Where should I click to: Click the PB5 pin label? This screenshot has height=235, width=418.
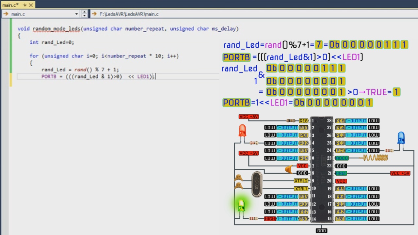click(340, 189)
